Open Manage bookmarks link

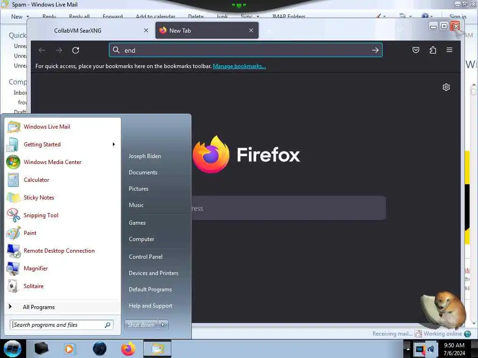[239, 66]
